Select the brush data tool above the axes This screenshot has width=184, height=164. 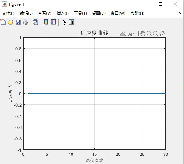(x=130, y=34)
